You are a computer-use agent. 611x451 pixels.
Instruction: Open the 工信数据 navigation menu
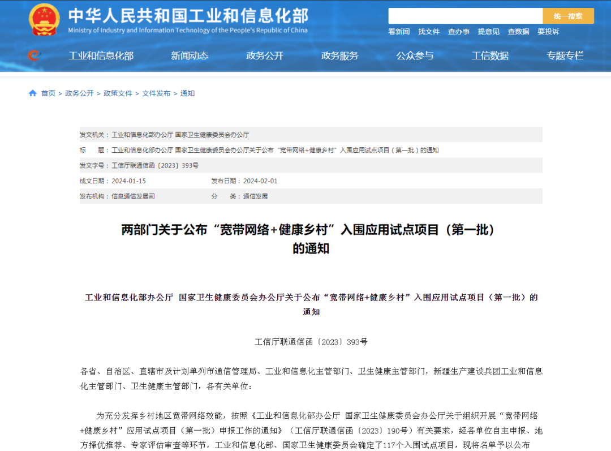pos(490,55)
